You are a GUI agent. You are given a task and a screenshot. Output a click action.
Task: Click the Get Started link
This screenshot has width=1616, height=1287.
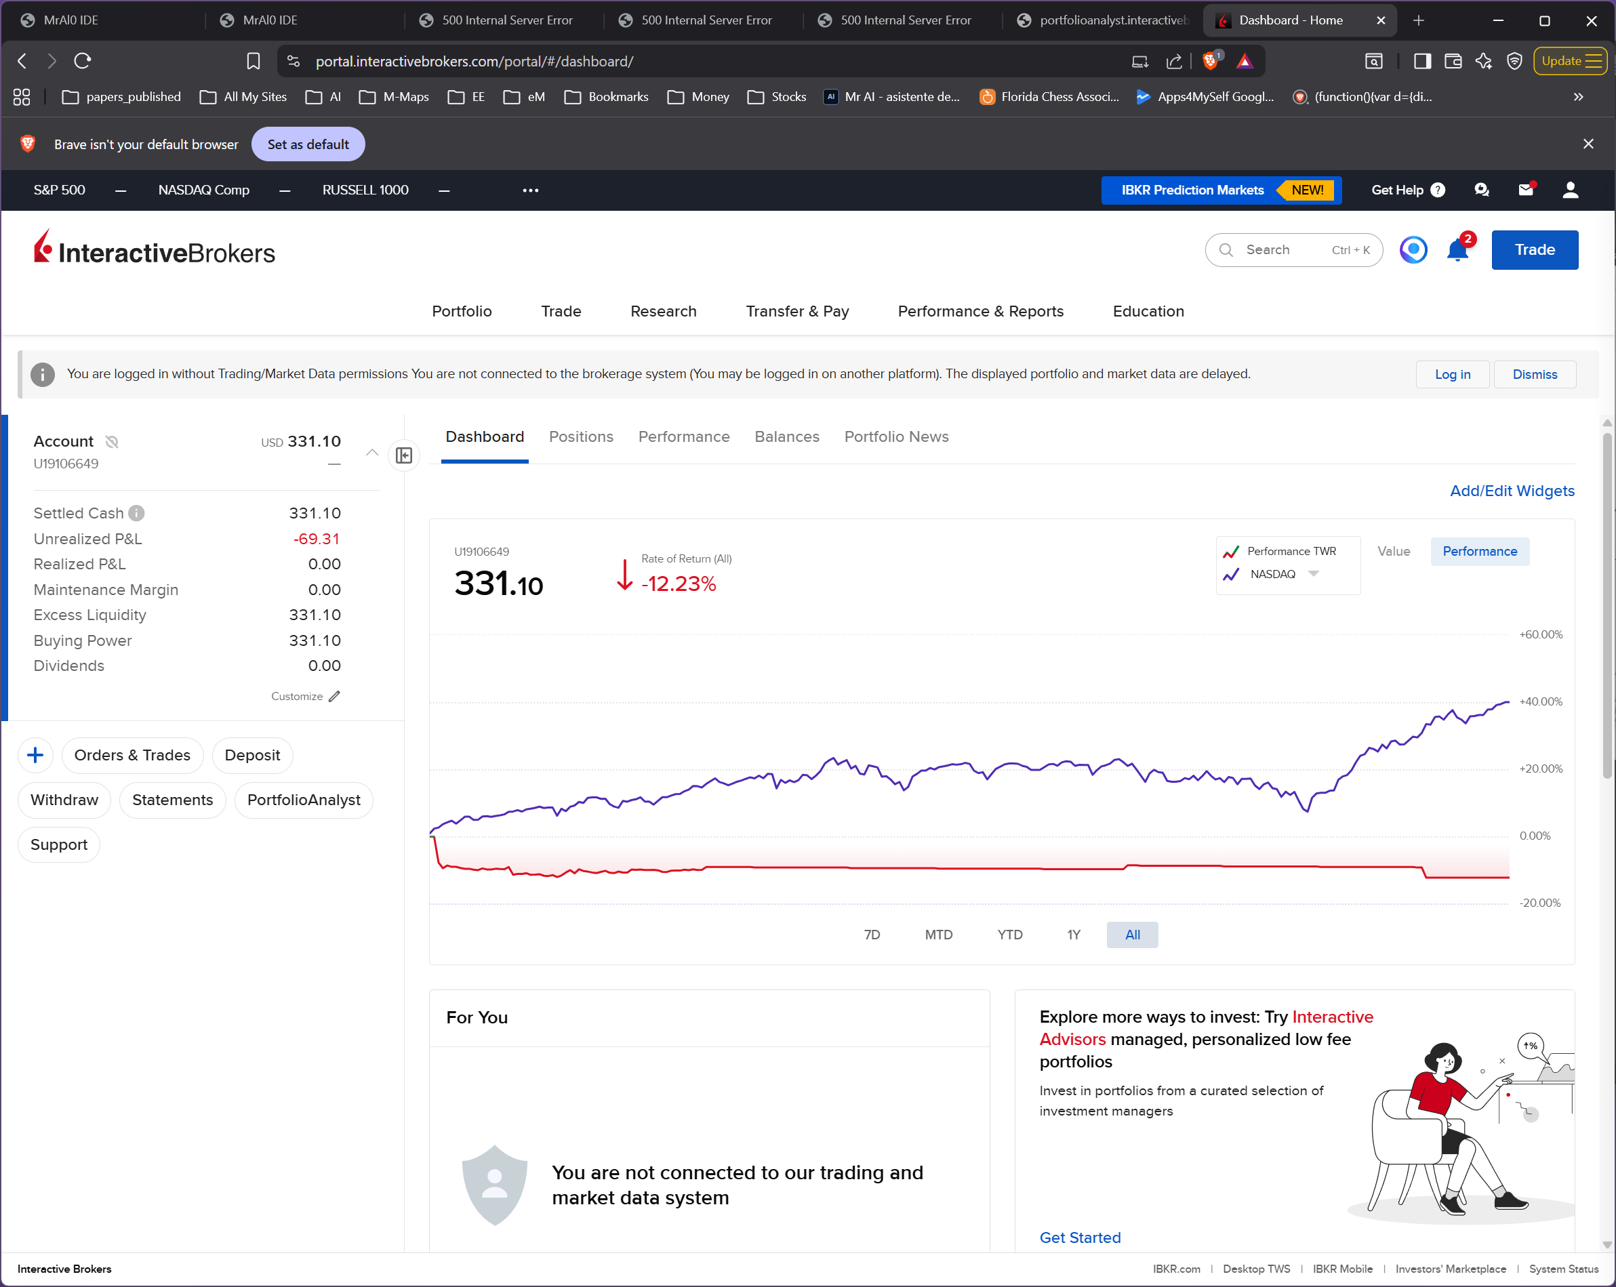click(x=1079, y=1237)
